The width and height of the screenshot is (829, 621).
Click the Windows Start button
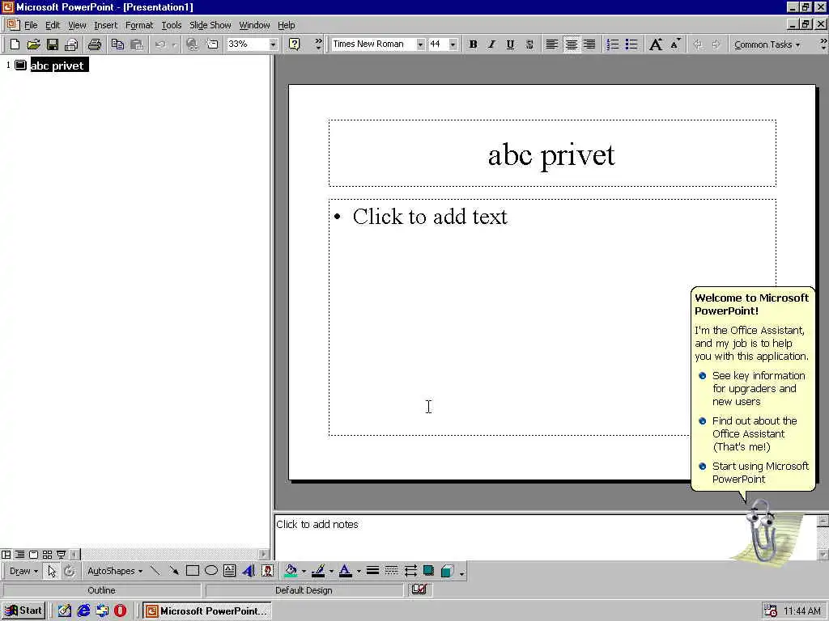(x=23, y=610)
